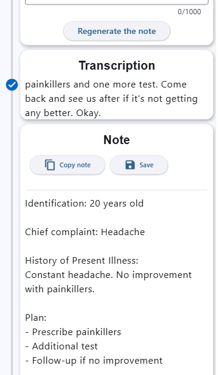The width and height of the screenshot is (218, 375).
Task: Click the 'History of Present Illness:' label
Action: click(x=82, y=261)
